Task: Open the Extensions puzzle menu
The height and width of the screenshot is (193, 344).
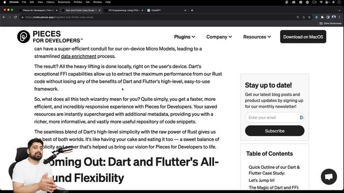Action: click(322, 17)
